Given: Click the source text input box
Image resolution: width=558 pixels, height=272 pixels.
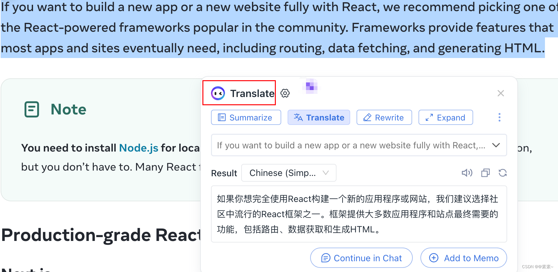Looking at the screenshot, I should pos(359,145).
